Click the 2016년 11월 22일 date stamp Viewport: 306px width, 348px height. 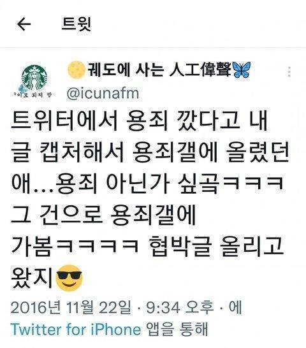click(x=71, y=308)
